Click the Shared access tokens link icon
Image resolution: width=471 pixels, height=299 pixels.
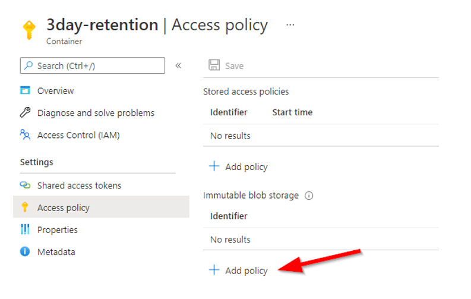[25, 185]
